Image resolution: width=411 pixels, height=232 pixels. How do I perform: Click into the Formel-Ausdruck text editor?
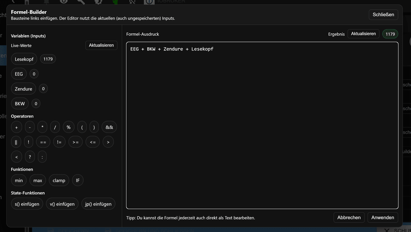(x=262, y=125)
